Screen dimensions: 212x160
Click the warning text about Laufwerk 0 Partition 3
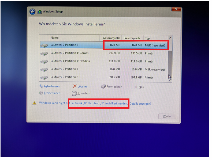(83, 103)
